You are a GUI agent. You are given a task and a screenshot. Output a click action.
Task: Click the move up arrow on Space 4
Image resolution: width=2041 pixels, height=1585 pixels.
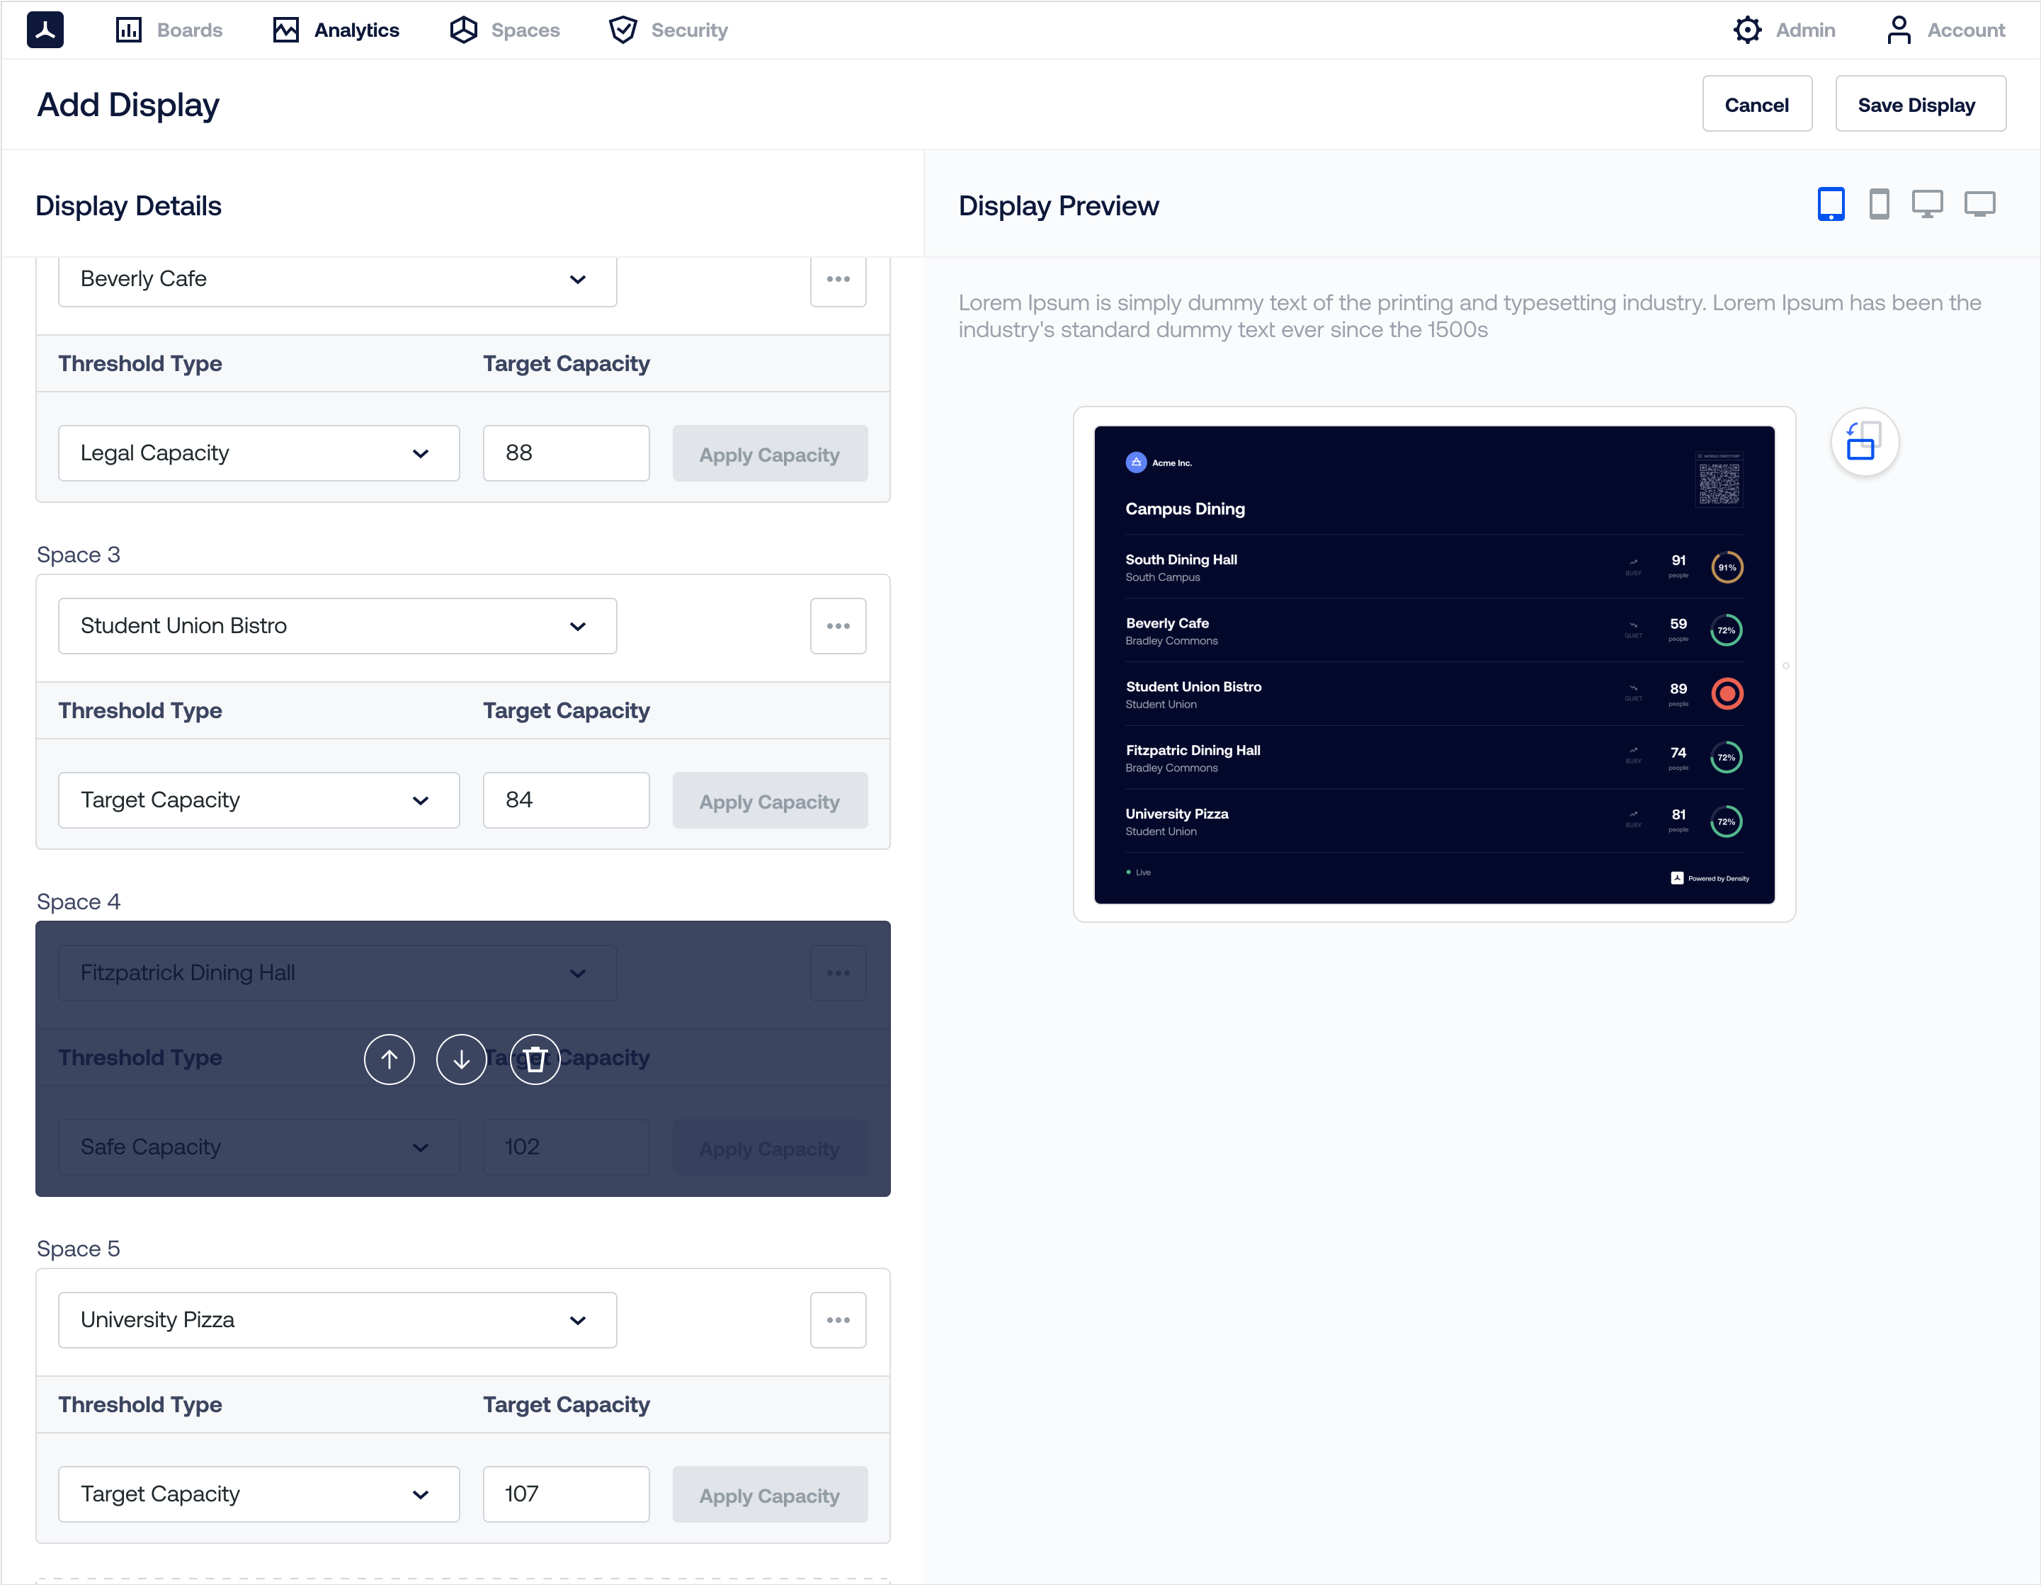[x=389, y=1059]
